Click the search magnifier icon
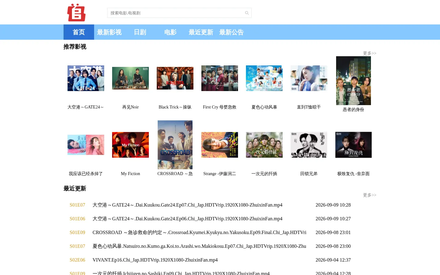Screen dimensions: 440x275 coord(247,13)
